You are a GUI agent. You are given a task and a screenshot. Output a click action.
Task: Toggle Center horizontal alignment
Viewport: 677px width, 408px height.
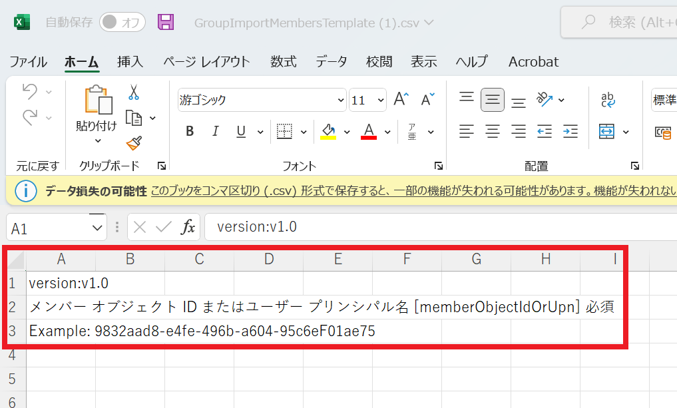[493, 131]
